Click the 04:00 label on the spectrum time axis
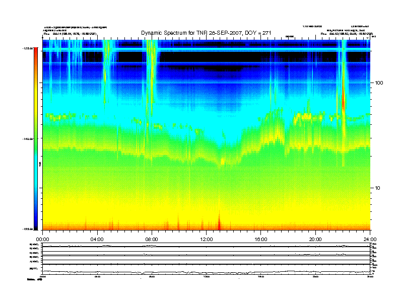This screenshot has width=399, height=308. [x=97, y=240]
